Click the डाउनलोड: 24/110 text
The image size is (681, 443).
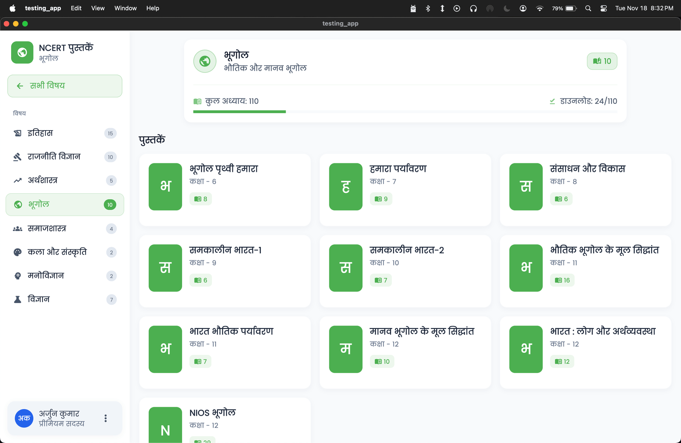tap(589, 101)
